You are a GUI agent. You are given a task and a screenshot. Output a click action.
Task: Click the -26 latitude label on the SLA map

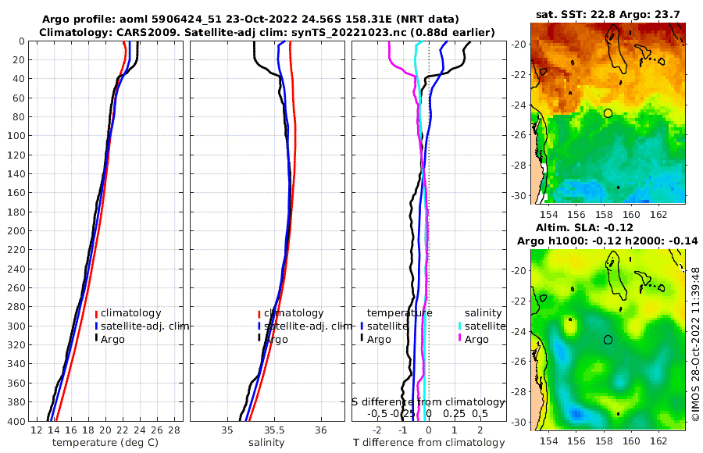pos(519,362)
